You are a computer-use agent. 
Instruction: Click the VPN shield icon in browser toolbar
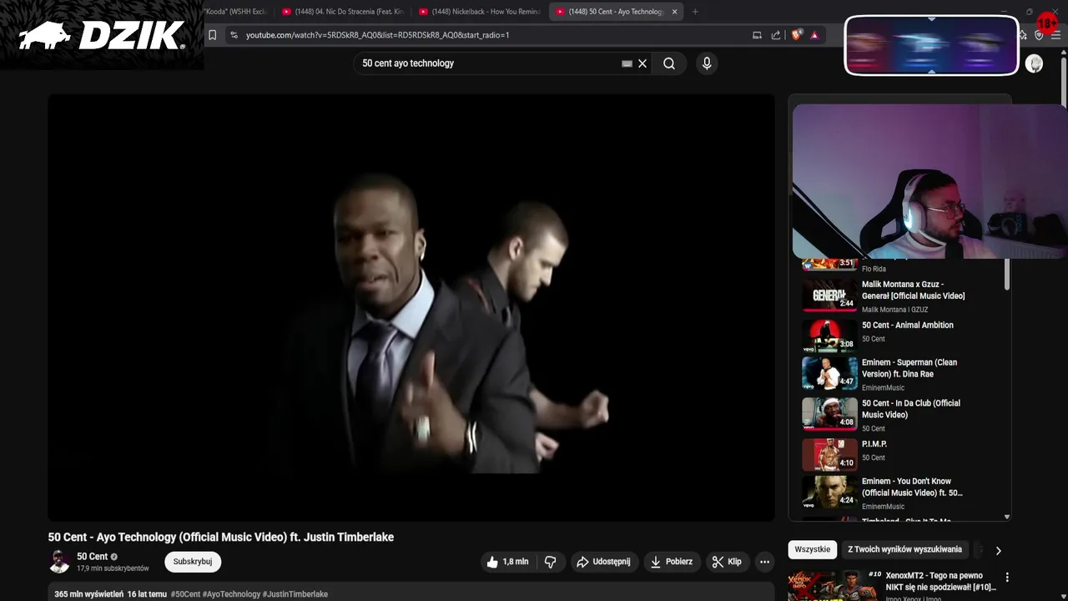click(1039, 35)
